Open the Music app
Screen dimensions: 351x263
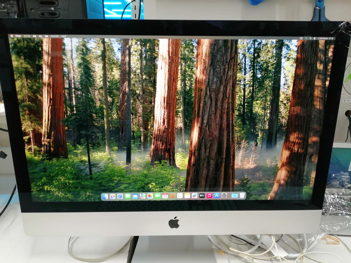click(209, 197)
